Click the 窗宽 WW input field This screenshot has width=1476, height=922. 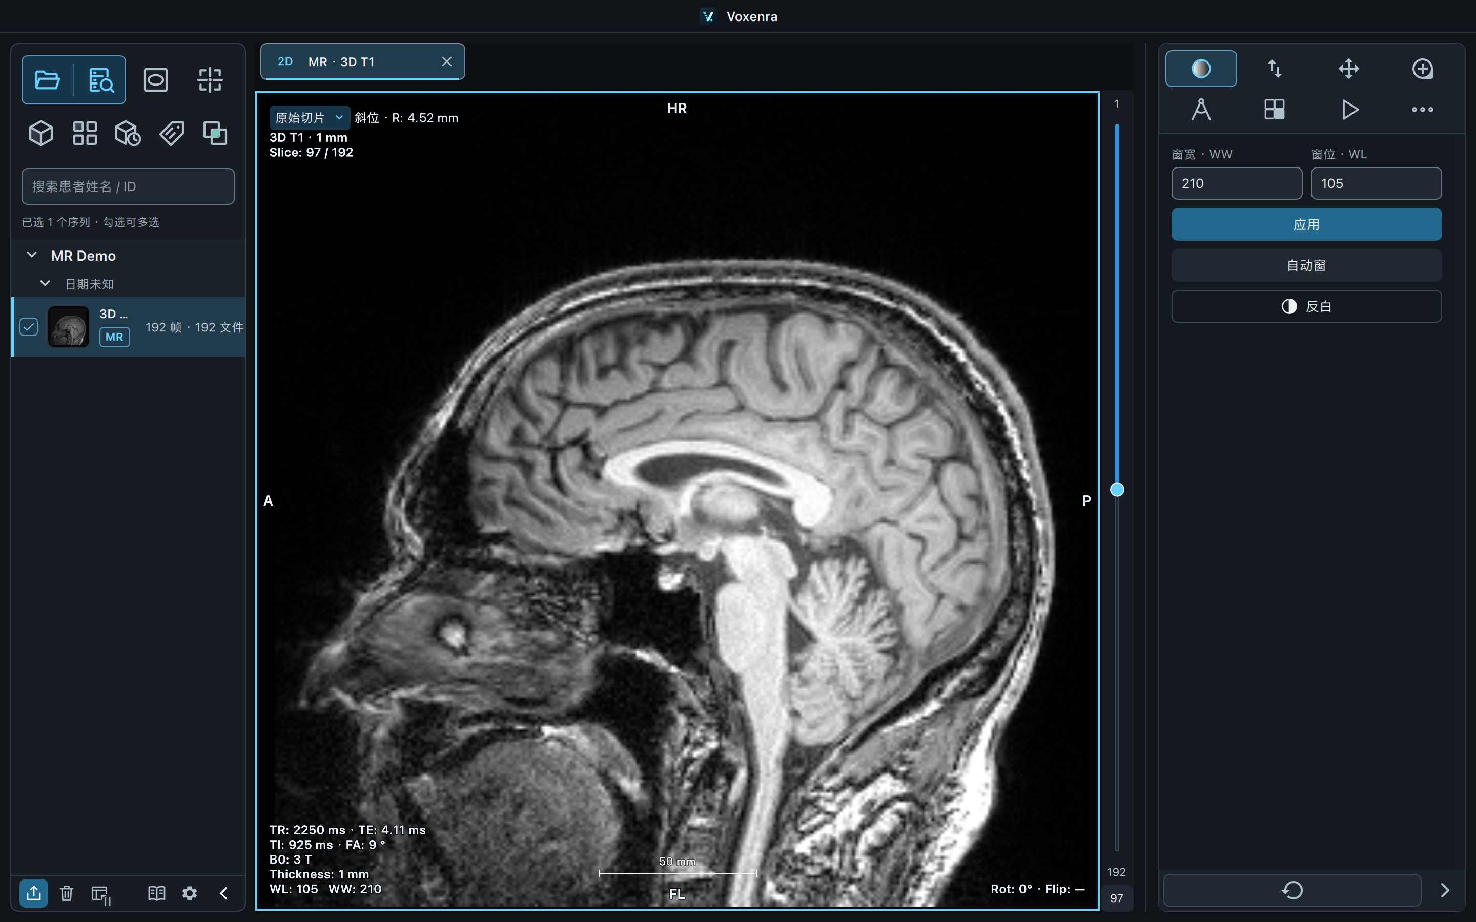(1237, 183)
